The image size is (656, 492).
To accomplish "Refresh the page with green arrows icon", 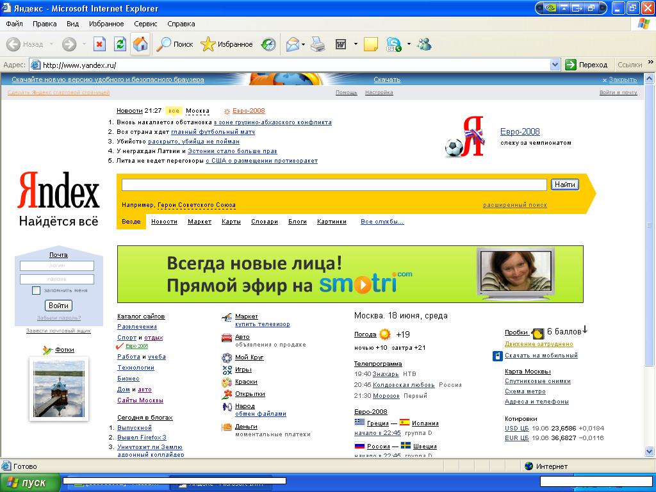I will [x=120, y=44].
